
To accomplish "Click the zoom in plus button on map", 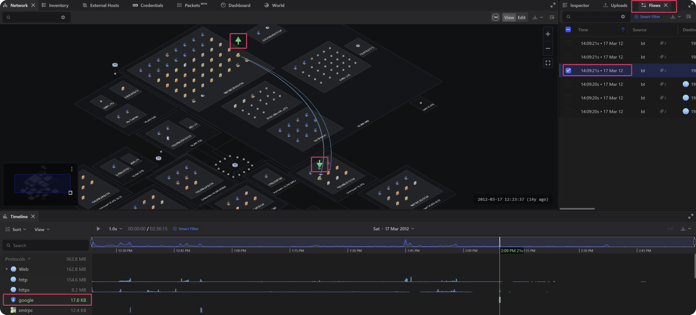I will (548, 34).
